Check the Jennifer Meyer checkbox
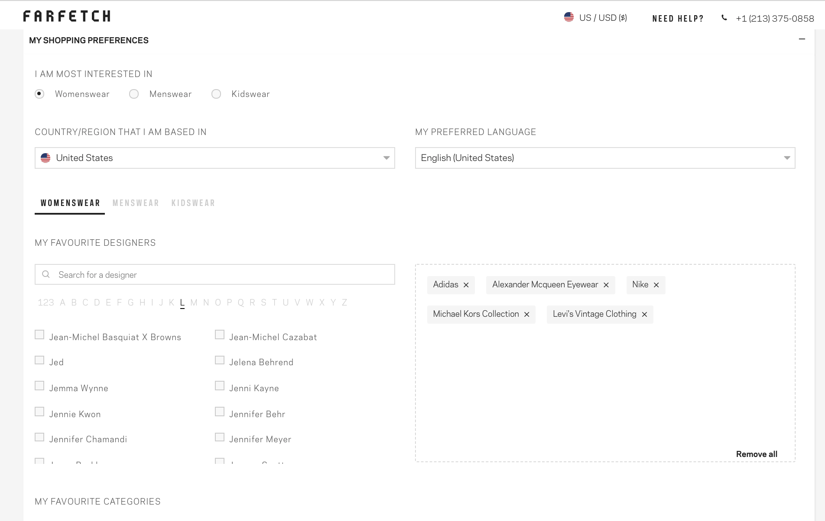 220,437
